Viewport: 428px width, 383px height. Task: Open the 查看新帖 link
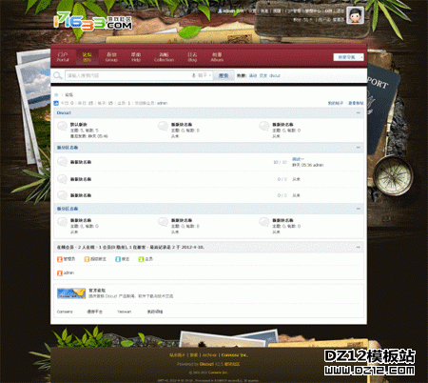(x=356, y=103)
